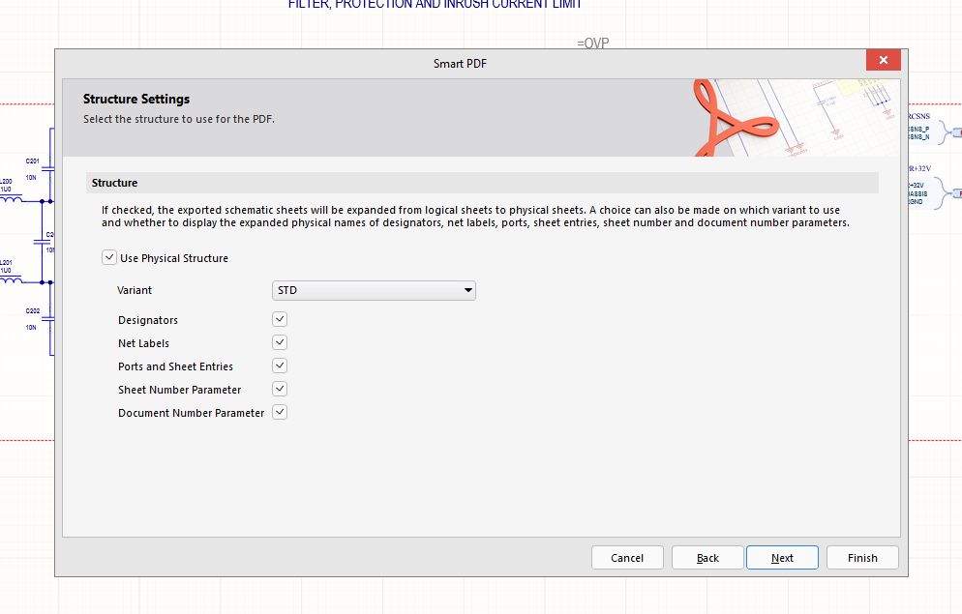Select the =OVP text on schematic
Viewport: 962px width, 614px height.
[x=593, y=43]
